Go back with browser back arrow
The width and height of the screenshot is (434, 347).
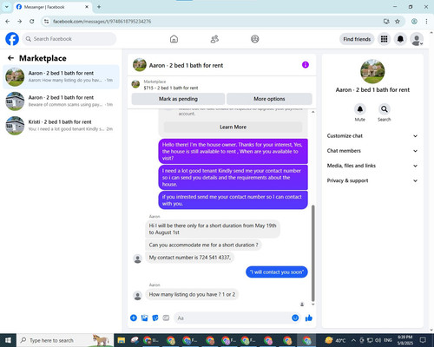click(x=8, y=22)
